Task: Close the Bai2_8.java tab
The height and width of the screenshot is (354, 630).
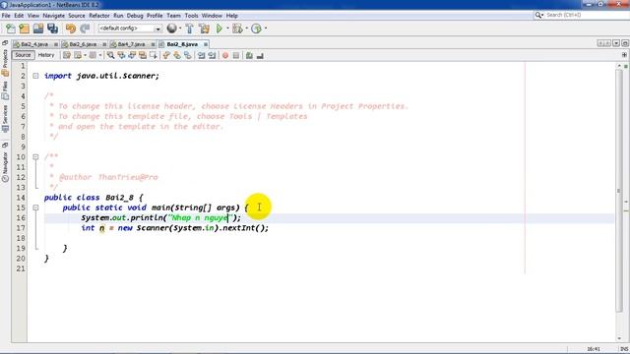Action: point(206,44)
